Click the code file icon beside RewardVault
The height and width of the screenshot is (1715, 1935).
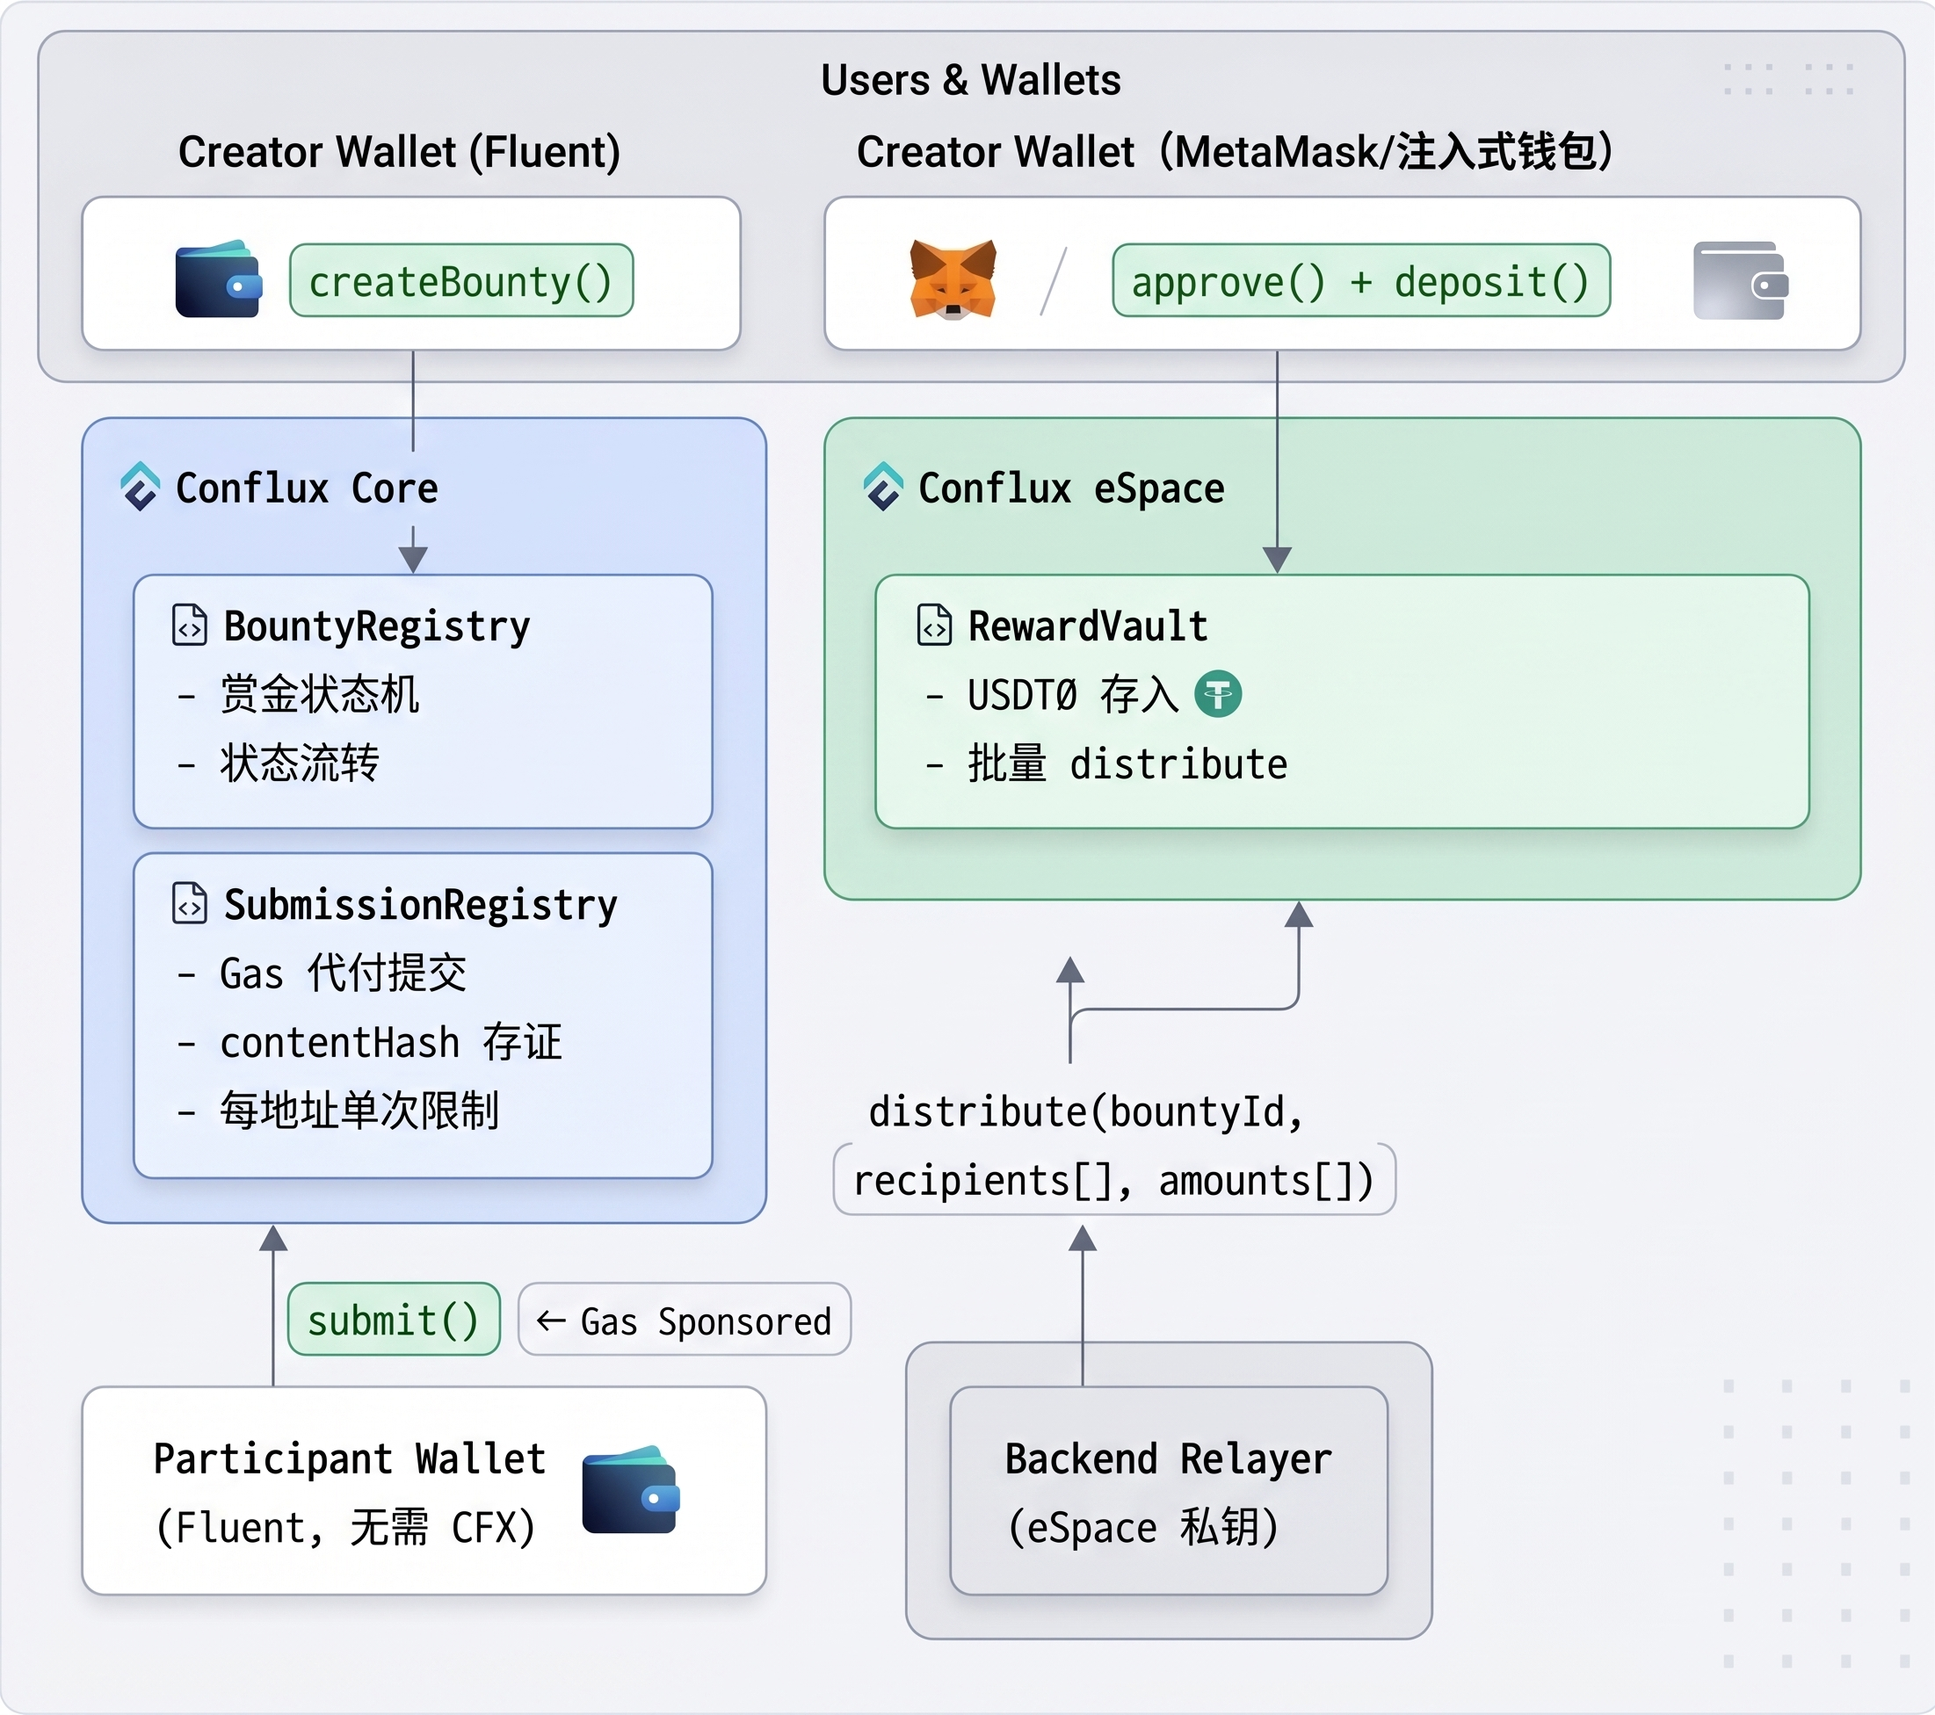(x=934, y=626)
